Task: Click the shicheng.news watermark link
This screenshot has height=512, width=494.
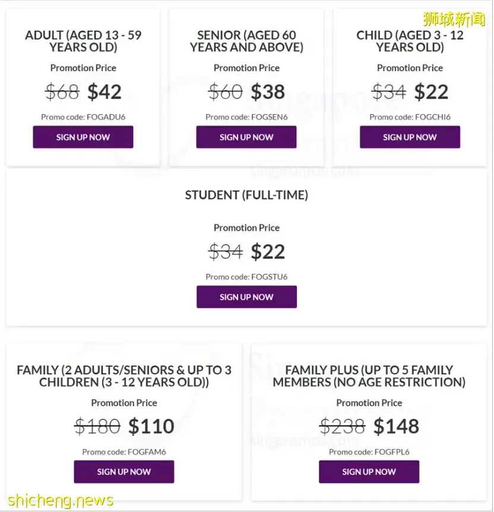Action: [x=61, y=500]
